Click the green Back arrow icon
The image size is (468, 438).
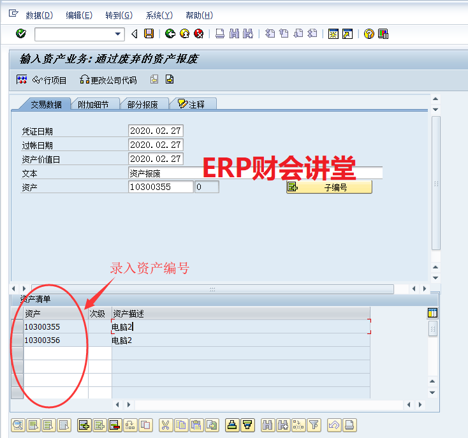(x=170, y=34)
